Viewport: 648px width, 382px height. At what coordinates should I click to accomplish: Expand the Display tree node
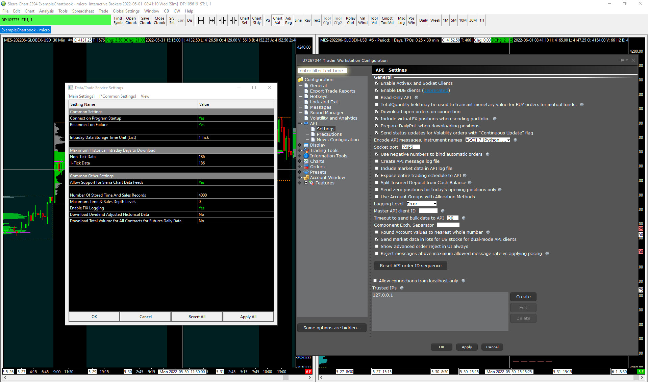pyautogui.click(x=299, y=145)
